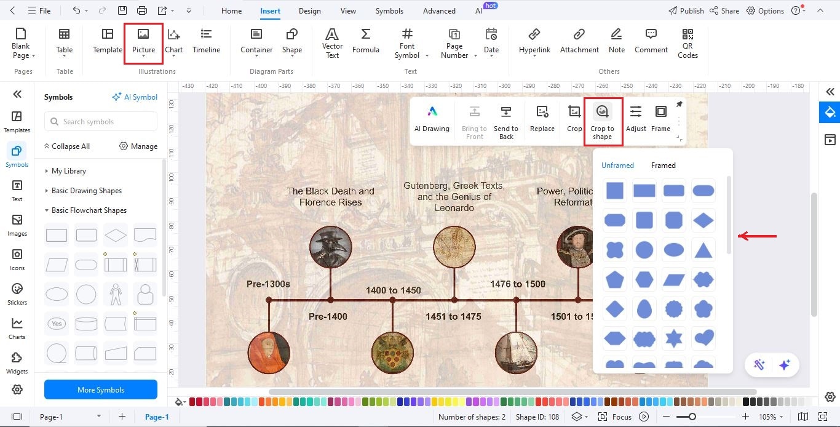Open Images panel in left sidebar
Screen dimensions: 840x427
click(x=17, y=225)
